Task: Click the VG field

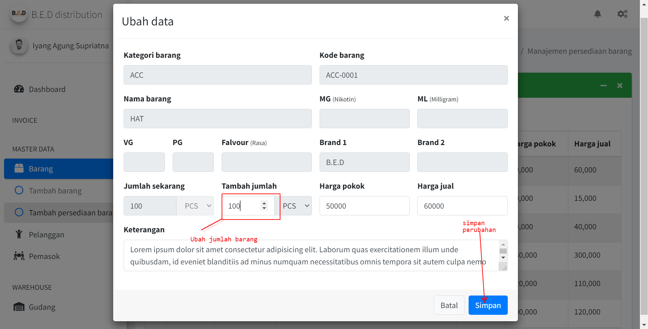Action: 144,162
